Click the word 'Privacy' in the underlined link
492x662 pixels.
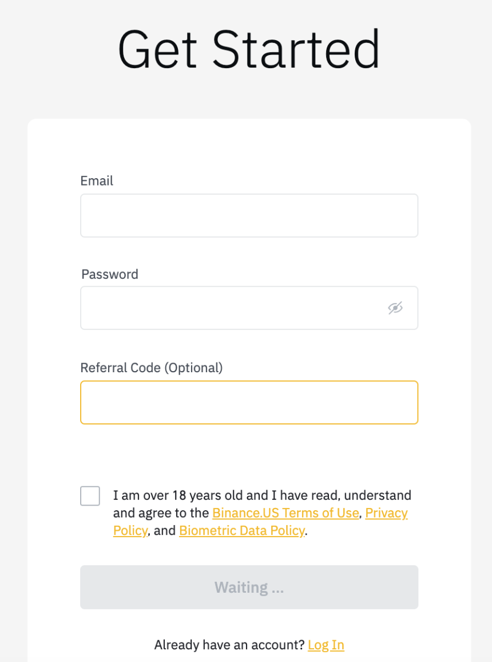[x=386, y=513]
